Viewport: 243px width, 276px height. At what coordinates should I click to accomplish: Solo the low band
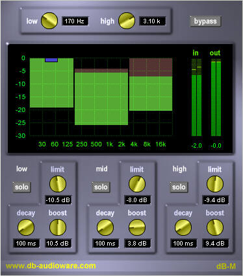point(21,187)
